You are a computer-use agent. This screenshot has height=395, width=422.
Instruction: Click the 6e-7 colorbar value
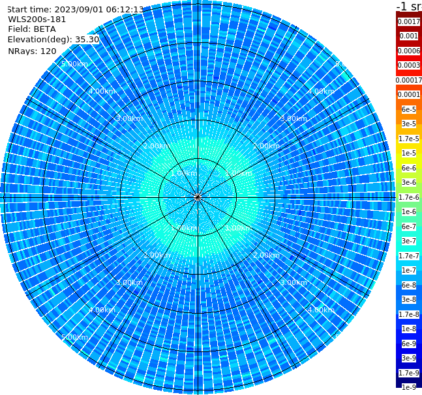click(x=409, y=226)
